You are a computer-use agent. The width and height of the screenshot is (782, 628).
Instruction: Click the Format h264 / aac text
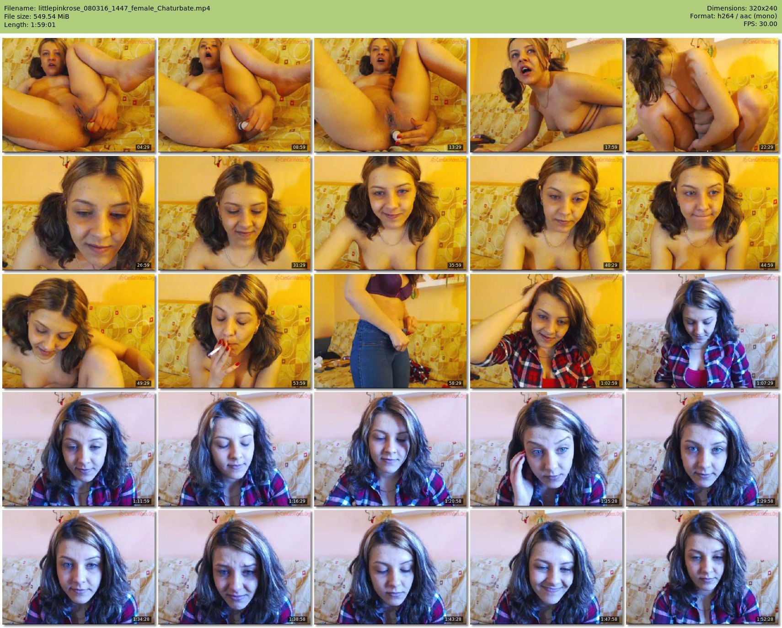pos(734,16)
